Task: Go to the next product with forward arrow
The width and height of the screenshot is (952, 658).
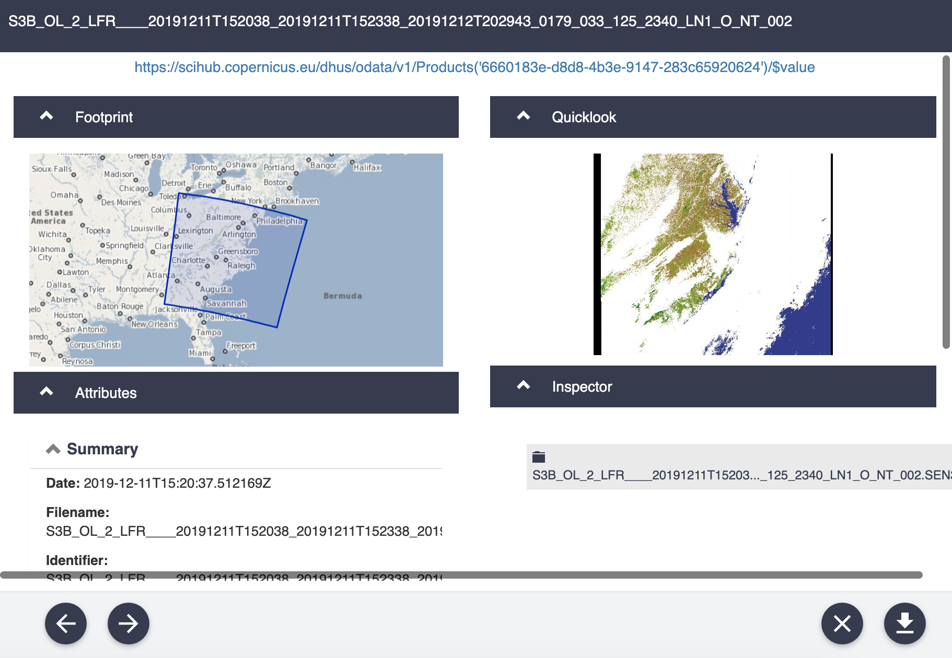Action: tap(129, 623)
